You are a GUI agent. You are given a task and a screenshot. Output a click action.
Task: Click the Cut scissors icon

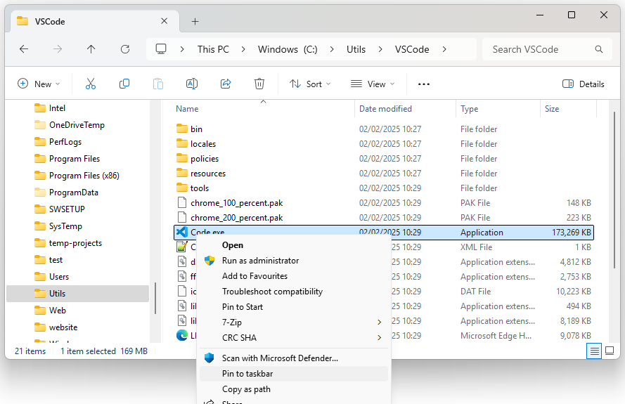coord(91,84)
